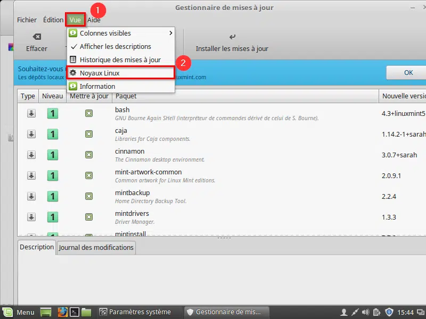Image resolution: width=426 pixels, height=319 pixels.
Task: Click the type icon for cinnamon
Action: (x=31, y=155)
